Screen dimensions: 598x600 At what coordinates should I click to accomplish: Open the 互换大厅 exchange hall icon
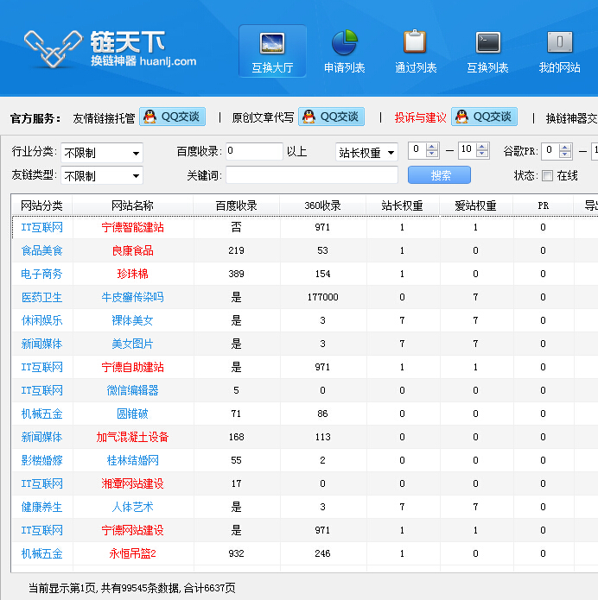click(272, 43)
